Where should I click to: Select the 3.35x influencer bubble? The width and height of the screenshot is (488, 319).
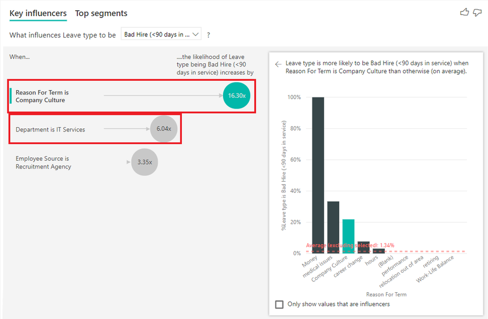[x=144, y=162]
